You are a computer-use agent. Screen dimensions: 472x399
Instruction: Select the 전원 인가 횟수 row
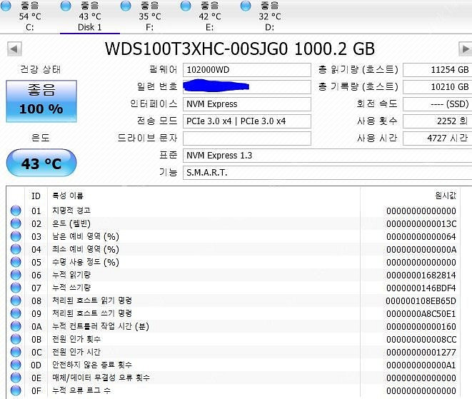[232, 339]
